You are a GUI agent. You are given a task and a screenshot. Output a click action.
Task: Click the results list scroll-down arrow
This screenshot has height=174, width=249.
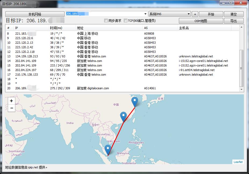coord(241,90)
